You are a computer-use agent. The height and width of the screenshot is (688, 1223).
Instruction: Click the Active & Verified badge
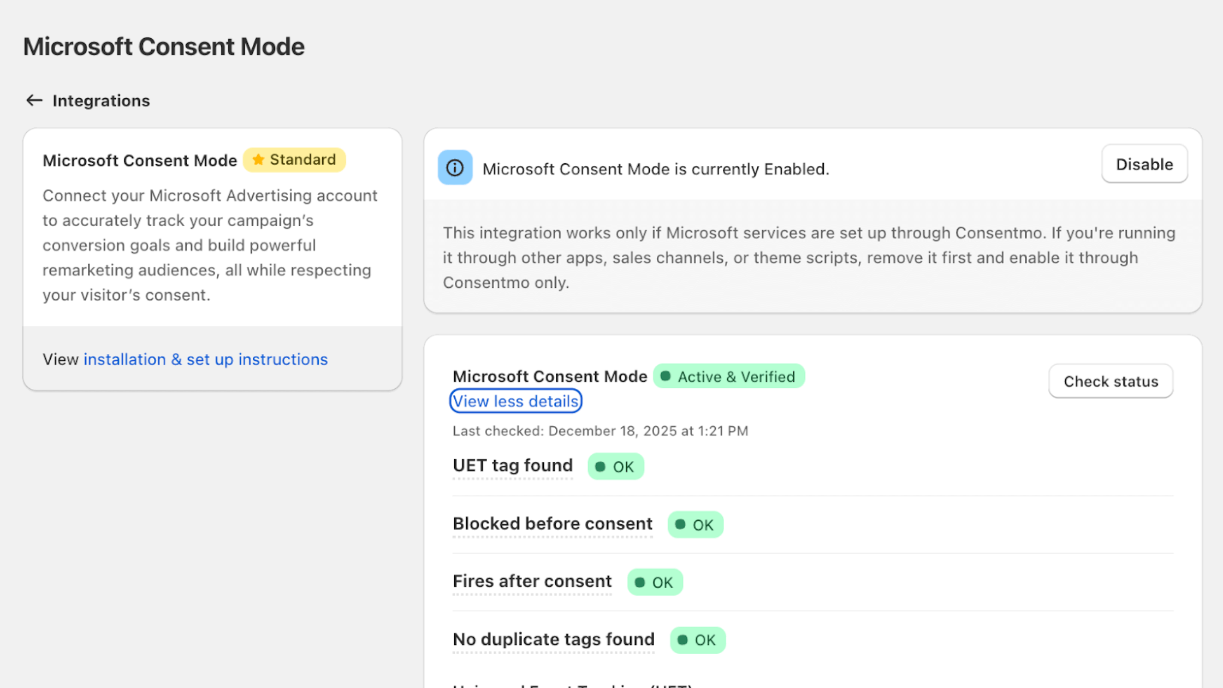pyautogui.click(x=728, y=376)
